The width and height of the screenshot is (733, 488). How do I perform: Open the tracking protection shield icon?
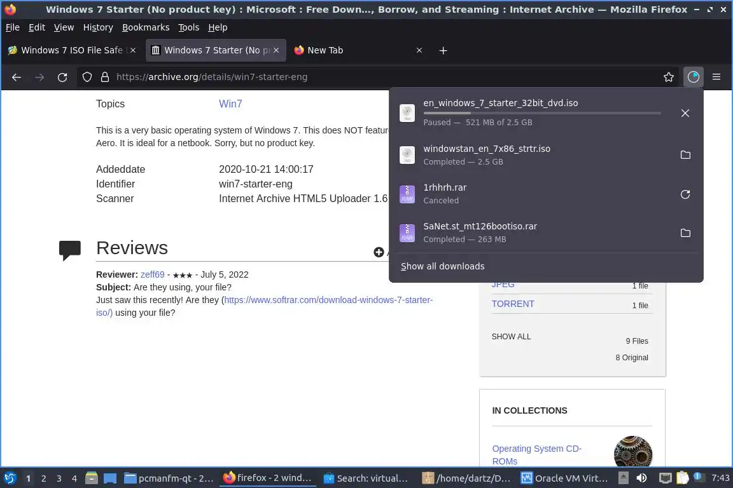(x=87, y=77)
